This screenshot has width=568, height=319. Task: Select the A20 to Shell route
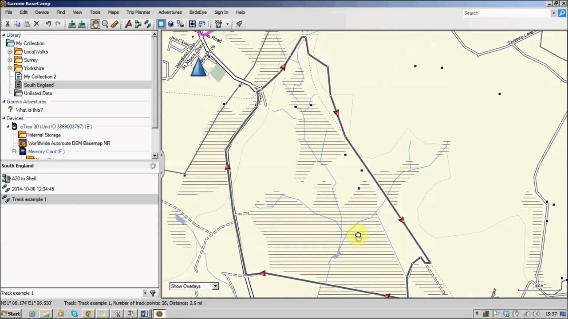pos(24,179)
